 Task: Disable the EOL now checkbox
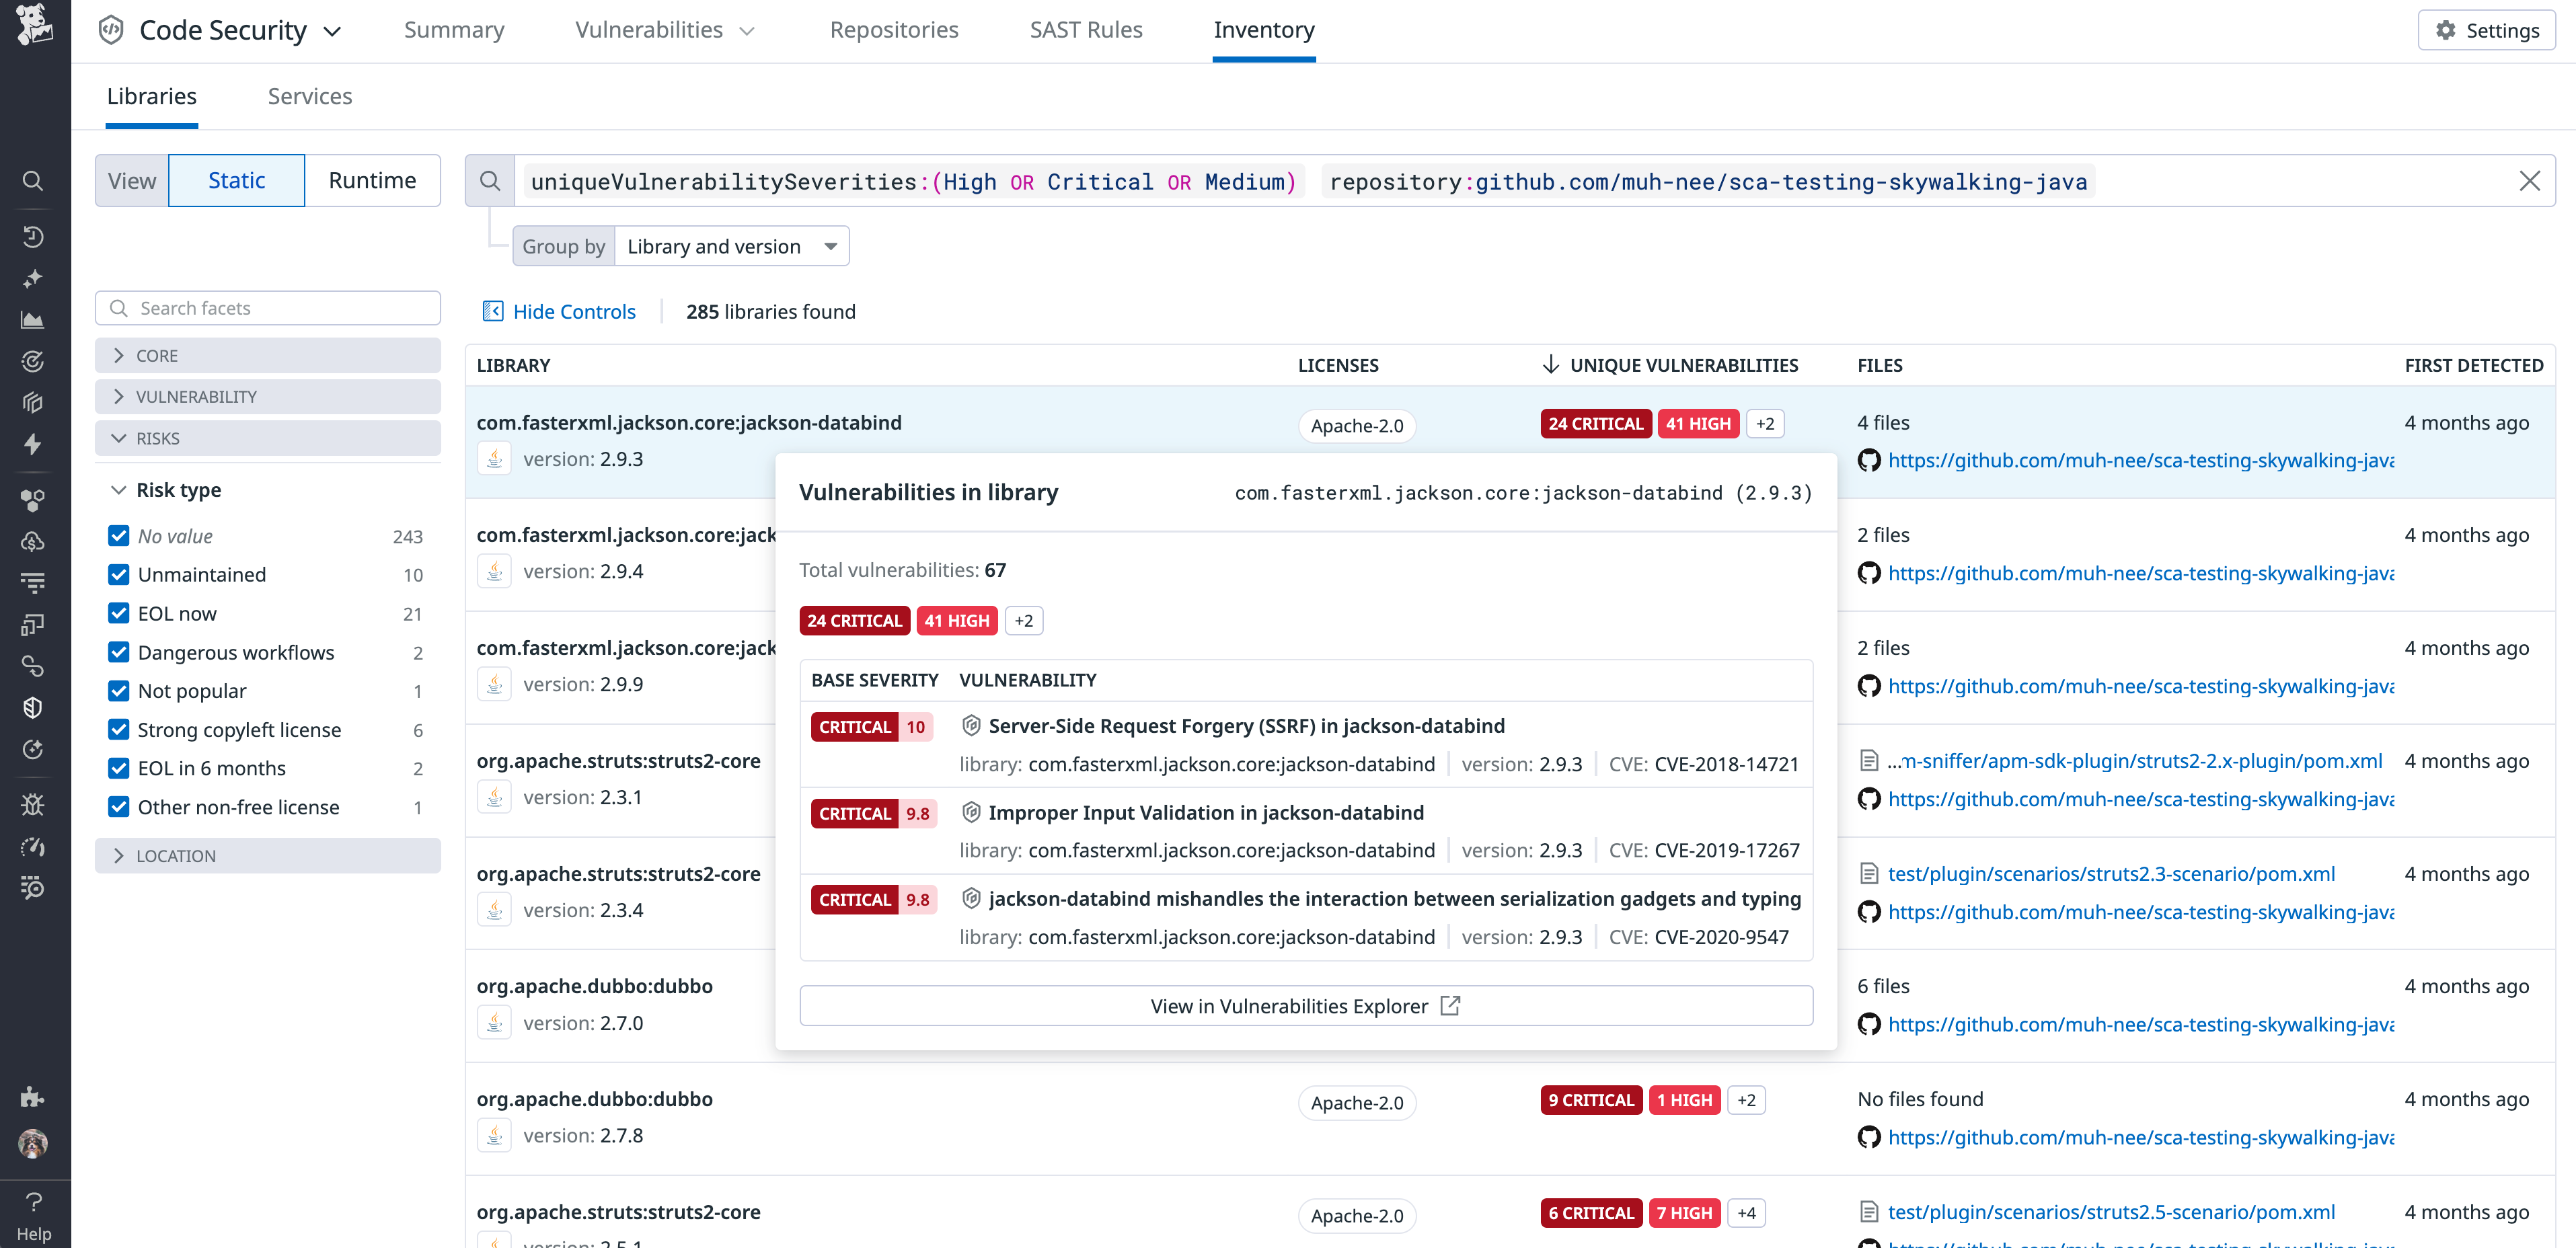(119, 613)
